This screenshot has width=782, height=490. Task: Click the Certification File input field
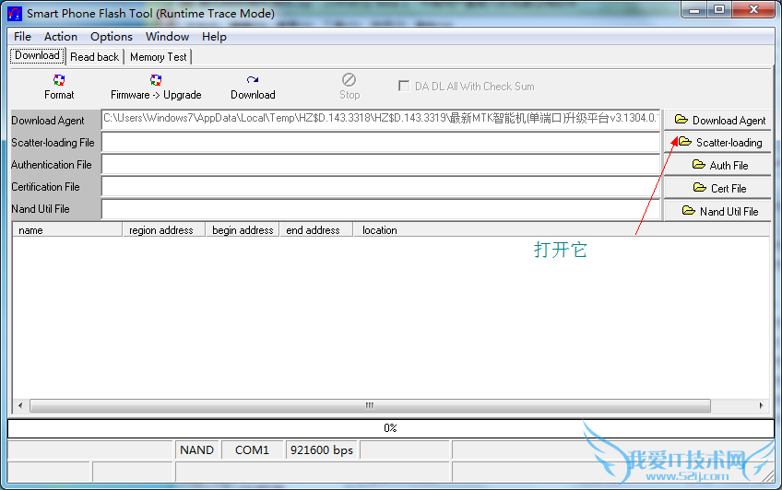[381, 187]
